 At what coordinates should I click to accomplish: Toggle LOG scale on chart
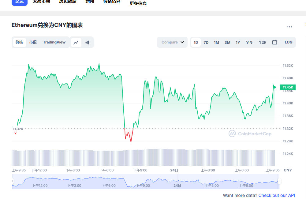click(x=288, y=42)
